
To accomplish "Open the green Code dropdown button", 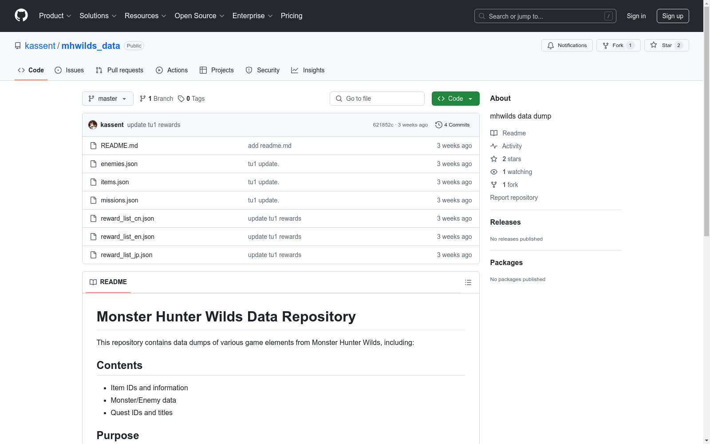I will tap(455, 99).
